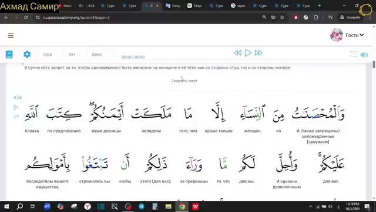Click the Arabic word above 'посредством вашего имущества'

47,163
